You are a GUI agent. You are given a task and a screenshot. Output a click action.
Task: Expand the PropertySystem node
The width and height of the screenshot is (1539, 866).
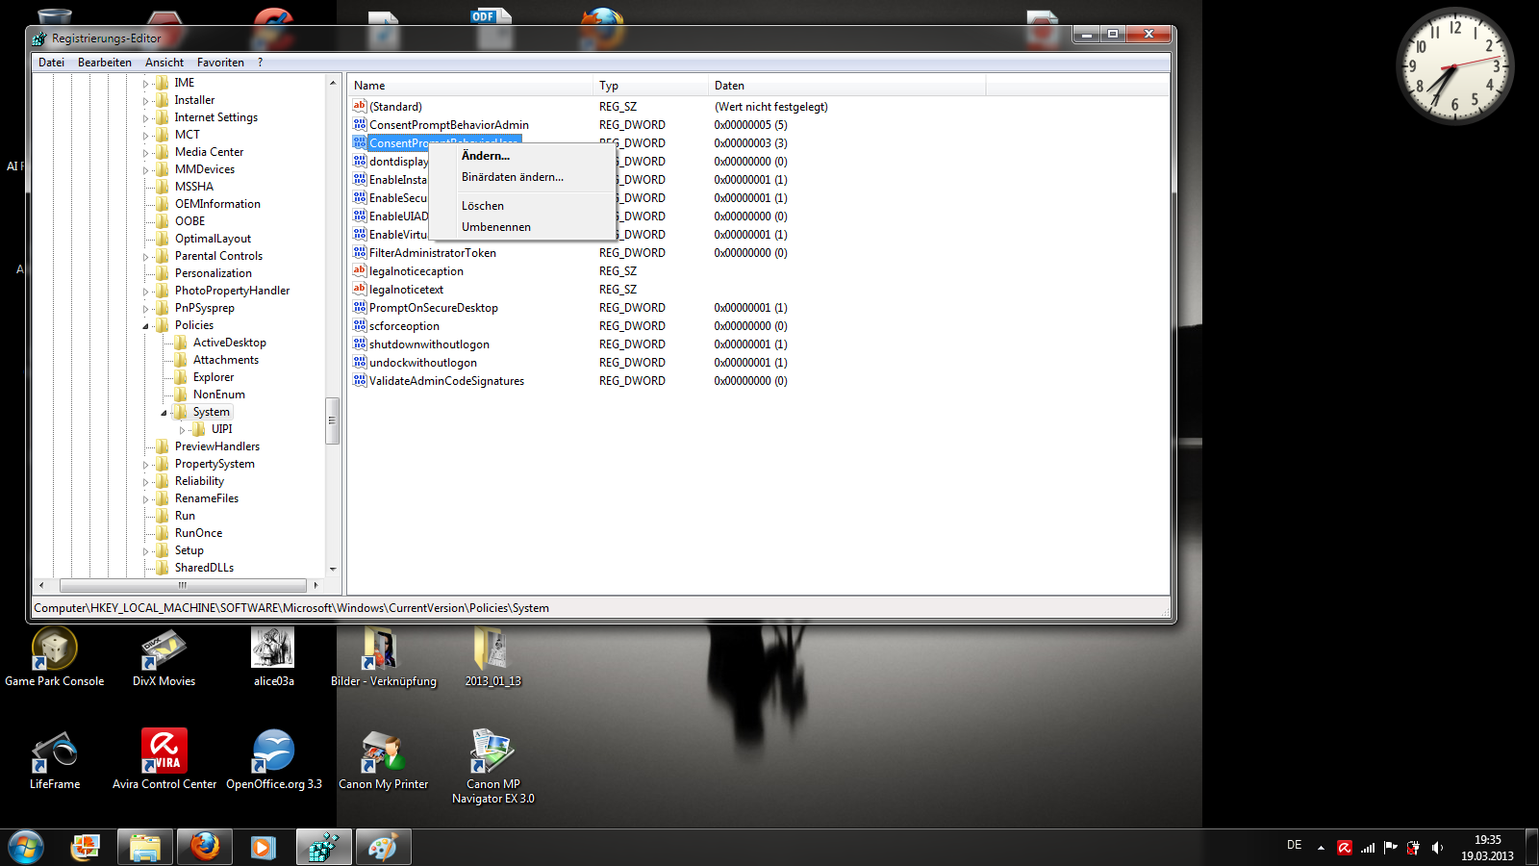tap(146, 465)
